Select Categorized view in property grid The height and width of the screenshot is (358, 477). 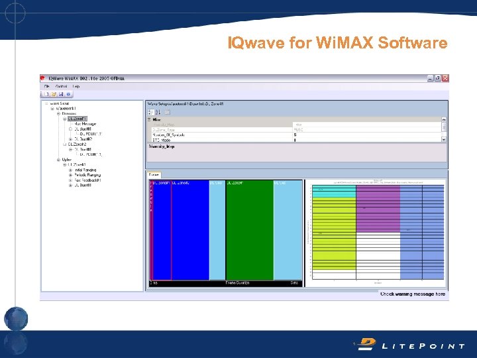[x=151, y=112]
